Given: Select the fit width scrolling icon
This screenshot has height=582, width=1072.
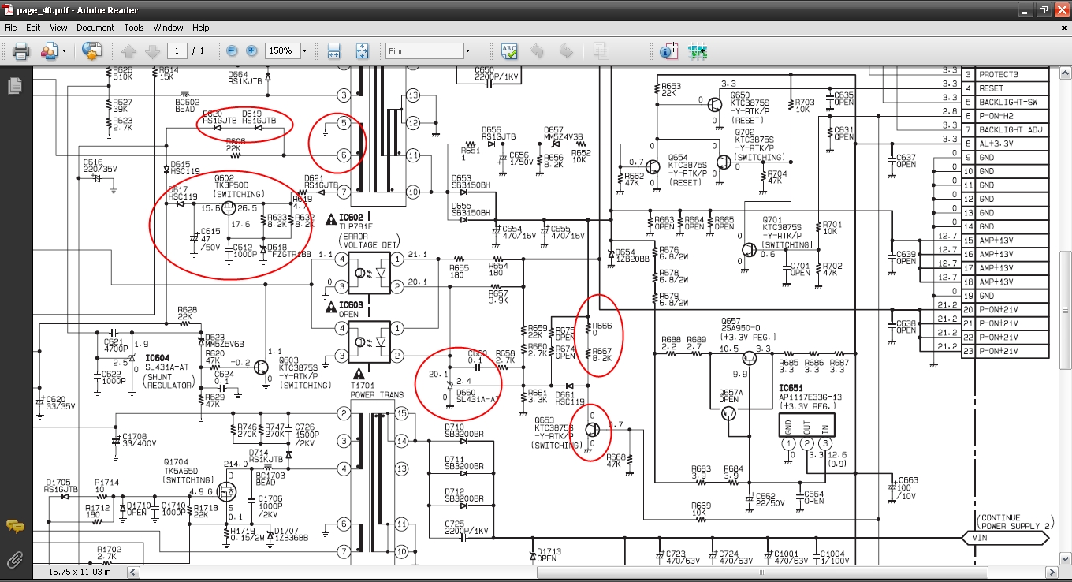Looking at the screenshot, I should point(333,51).
